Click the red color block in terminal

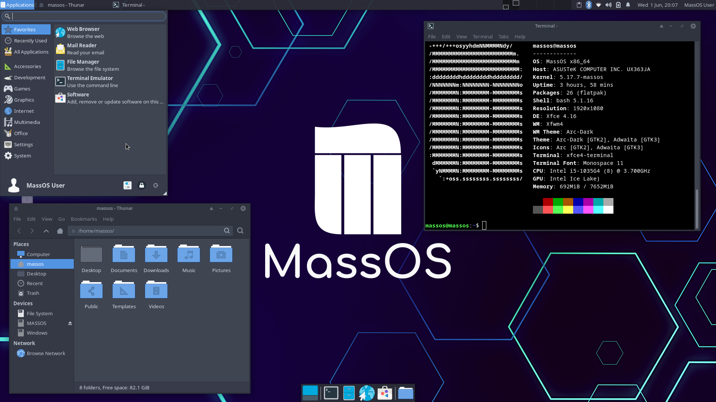(x=548, y=202)
